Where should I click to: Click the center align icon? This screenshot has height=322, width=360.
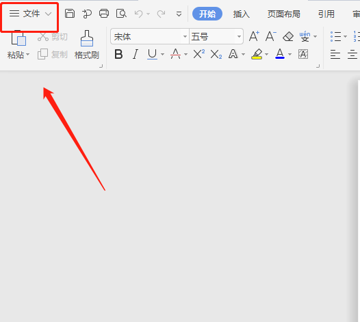(352, 55)
